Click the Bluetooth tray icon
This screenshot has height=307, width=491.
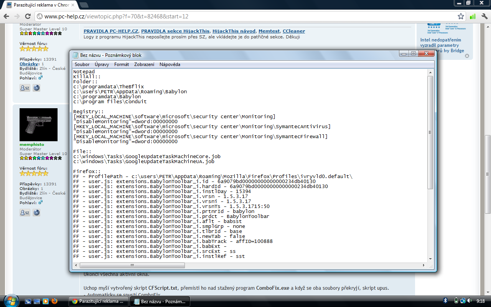[445, 301]
